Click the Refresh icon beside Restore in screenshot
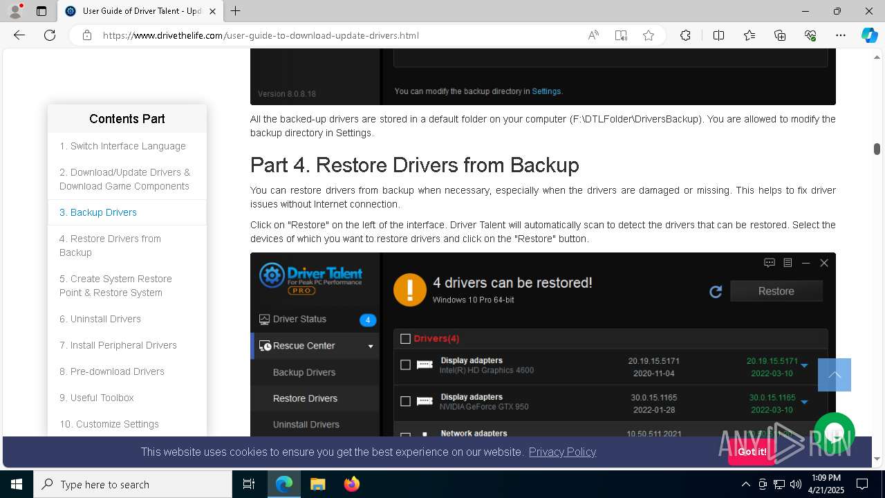 click(x=716, y=292)
